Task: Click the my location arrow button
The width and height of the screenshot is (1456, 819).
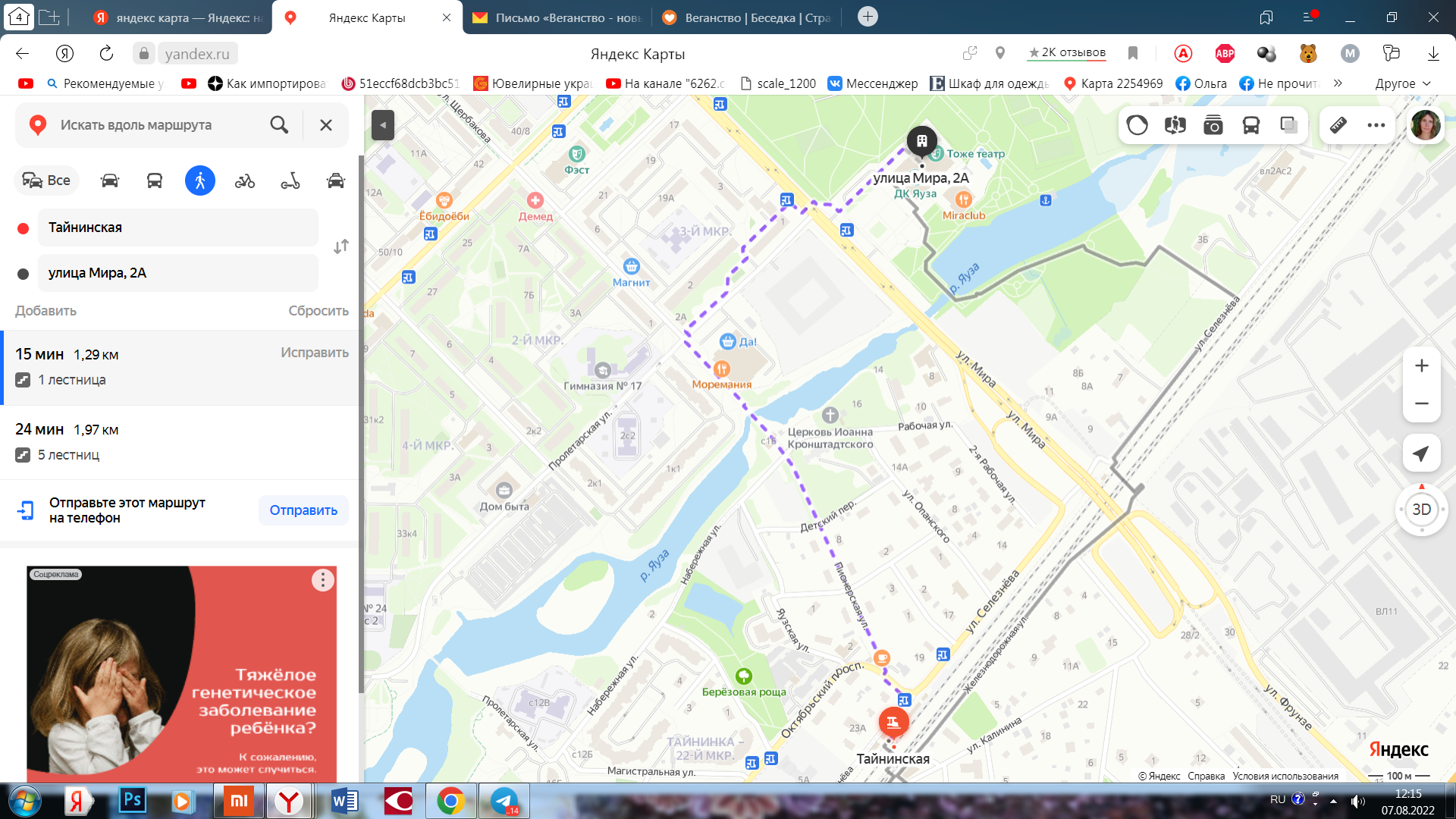Action: 1422,453
